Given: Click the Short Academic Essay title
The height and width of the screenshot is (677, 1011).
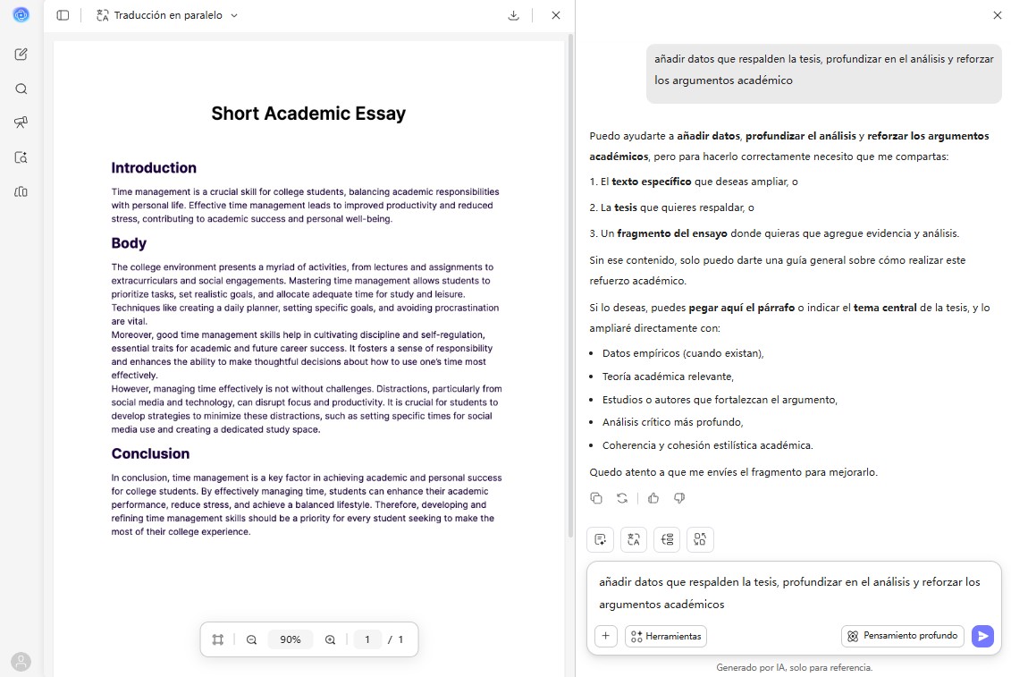Looking at the screenshot, I should tap(308, 114).
